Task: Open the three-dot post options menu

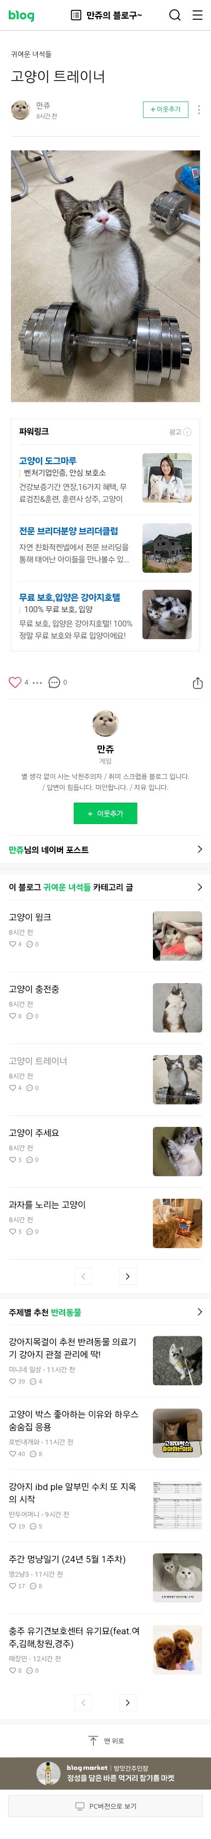Action: click(199, 109)
